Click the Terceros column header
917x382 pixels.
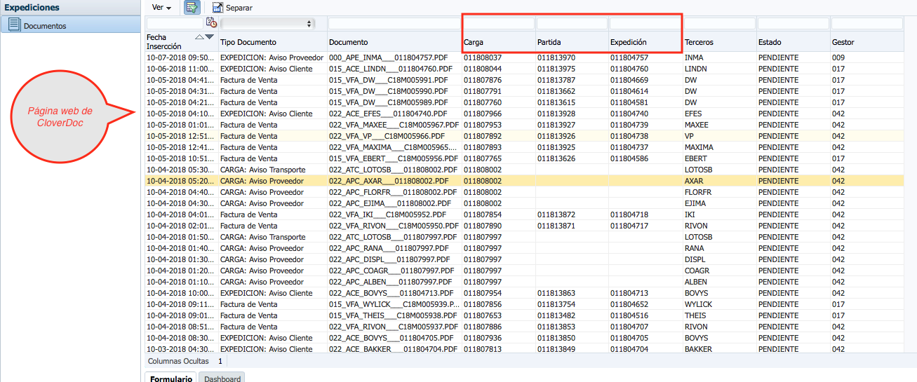coord(699,42)
